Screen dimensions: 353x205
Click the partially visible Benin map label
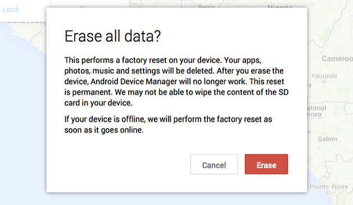[x=207, y=6]
